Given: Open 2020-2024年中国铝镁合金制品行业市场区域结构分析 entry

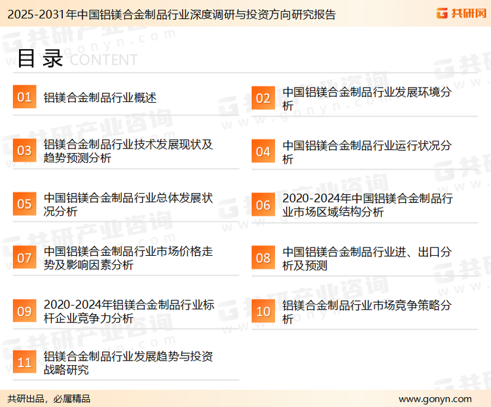Looking at the screenshot, I should 367,205.
